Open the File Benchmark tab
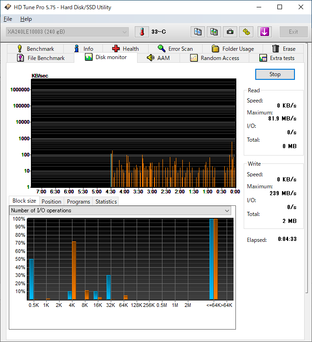Image resolution: width=312 pixels, height=342 pixels. pyautogui.click(x=41, y=58)
